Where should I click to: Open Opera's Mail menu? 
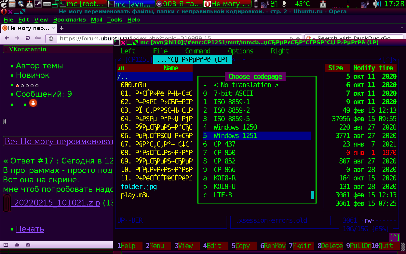click(97, 20)
